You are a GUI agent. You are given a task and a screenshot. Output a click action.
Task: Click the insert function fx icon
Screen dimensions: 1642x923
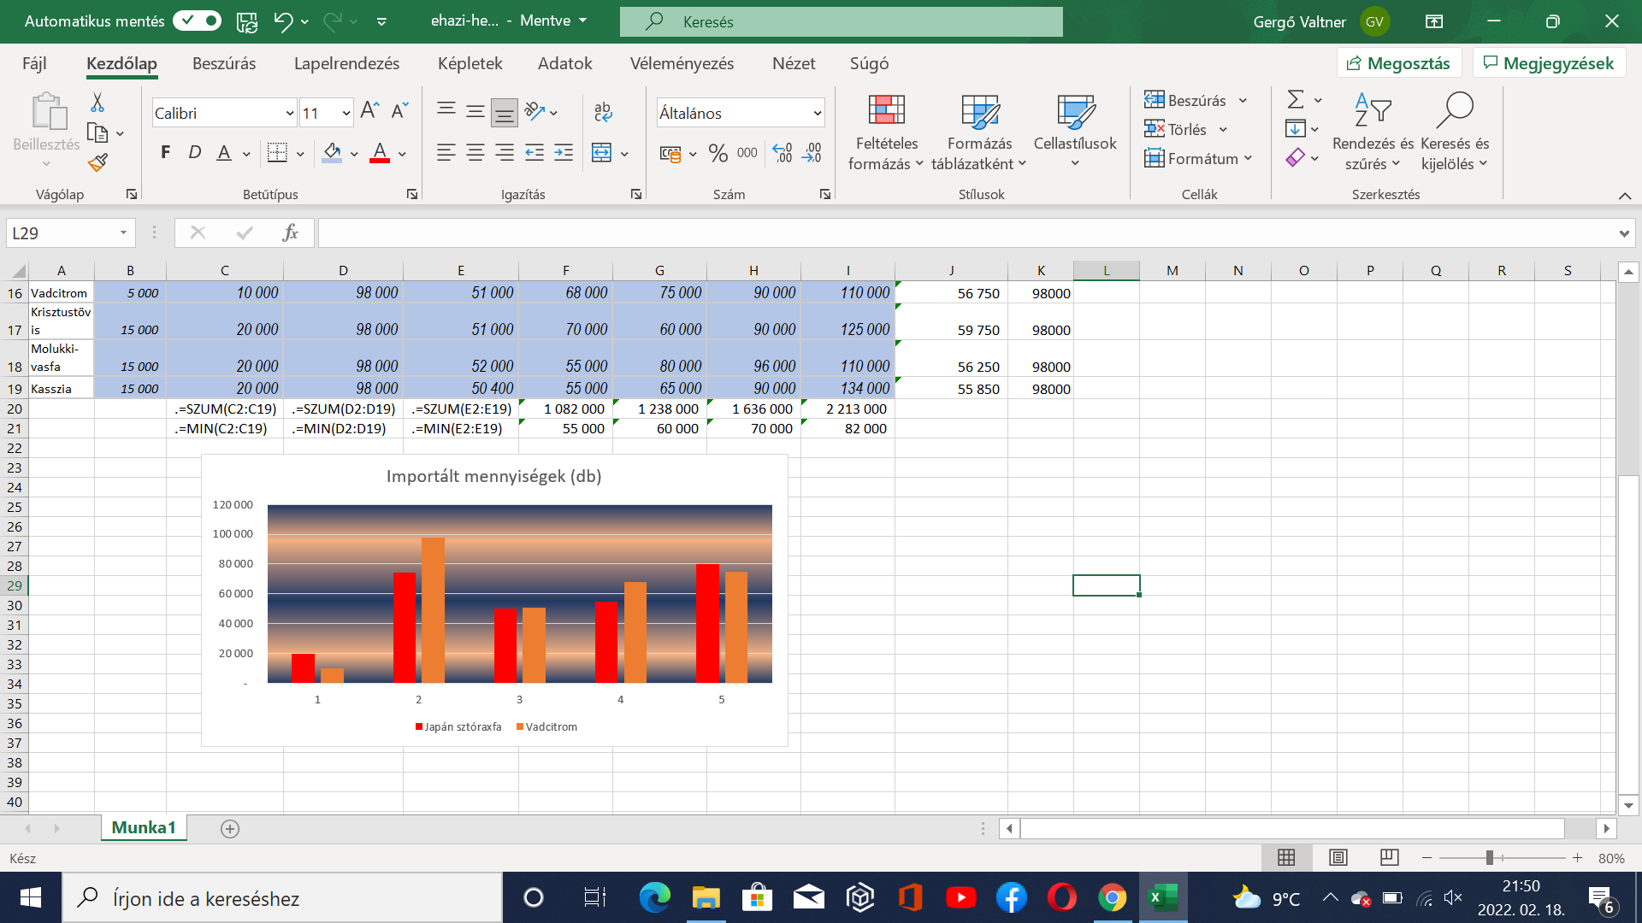tap(290, 232)
